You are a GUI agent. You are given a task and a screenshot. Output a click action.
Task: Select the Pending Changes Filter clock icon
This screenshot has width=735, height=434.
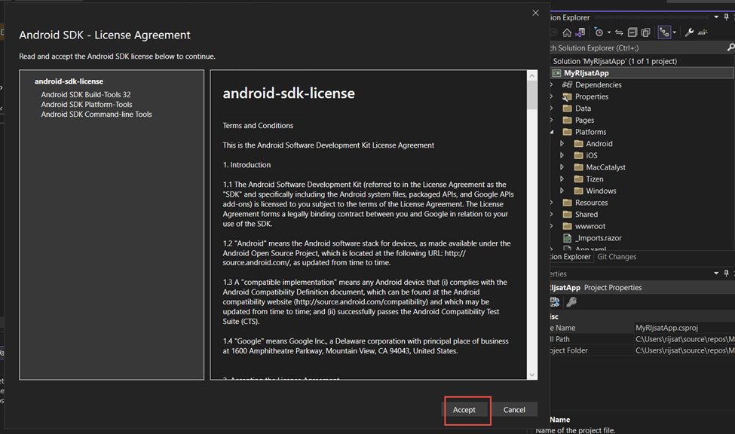pyautogui.click(x=599, y=32)
